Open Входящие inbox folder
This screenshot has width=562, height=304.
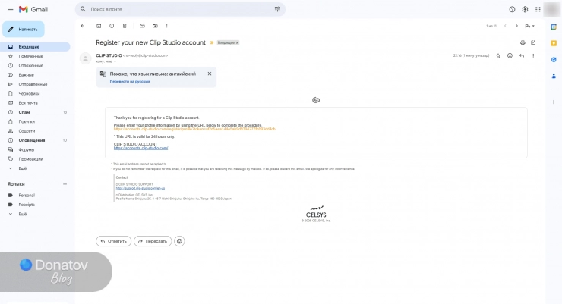(35, 47)
